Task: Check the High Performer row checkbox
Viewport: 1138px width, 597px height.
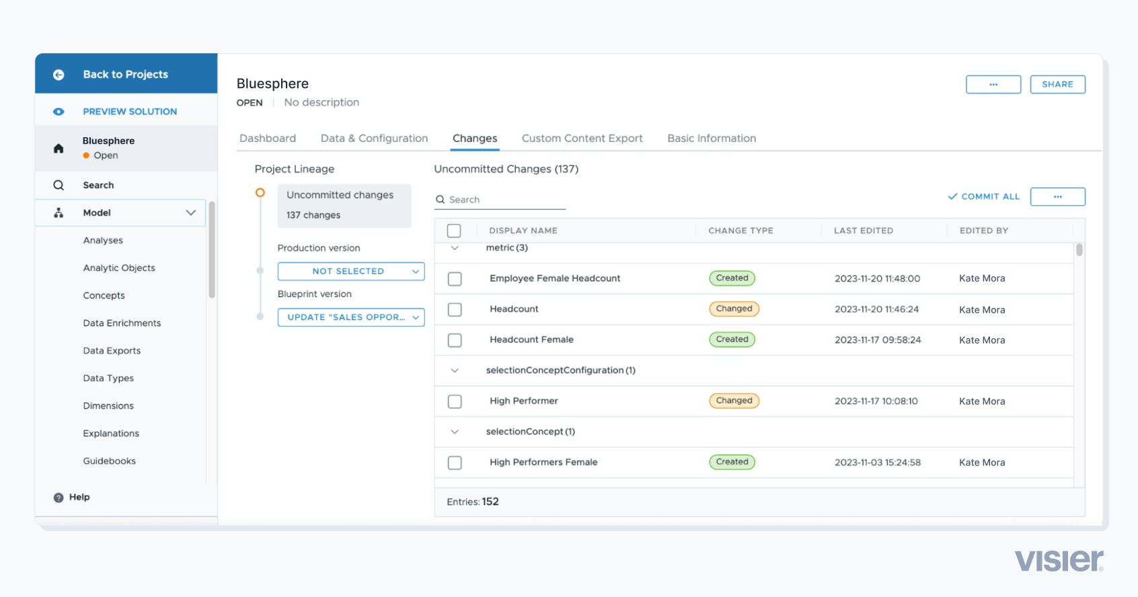Action: click(455, 401)
